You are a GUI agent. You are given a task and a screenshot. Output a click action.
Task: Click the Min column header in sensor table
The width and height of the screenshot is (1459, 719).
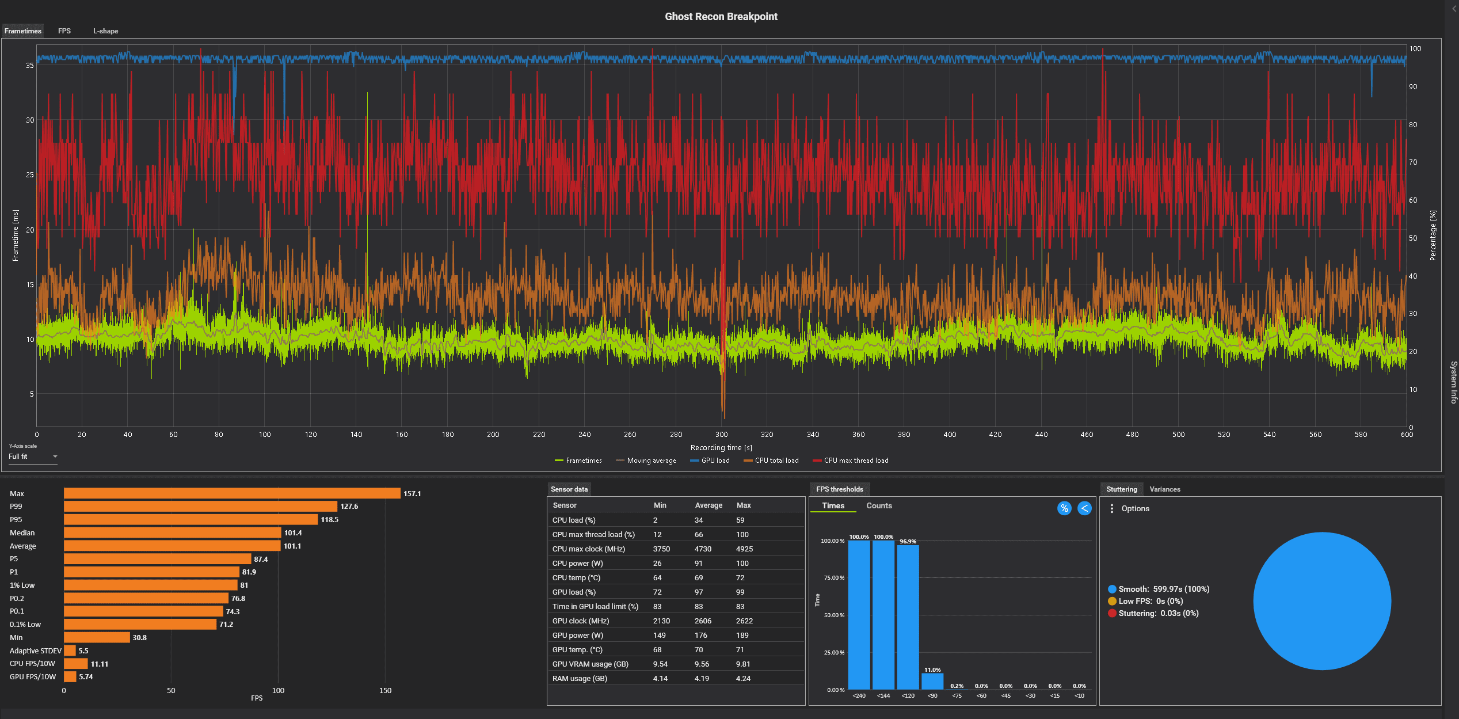coord(660,505)
